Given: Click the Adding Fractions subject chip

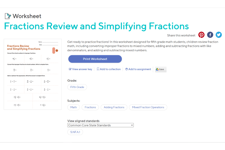Looking at the screenshot, I should tap(114, 107).
